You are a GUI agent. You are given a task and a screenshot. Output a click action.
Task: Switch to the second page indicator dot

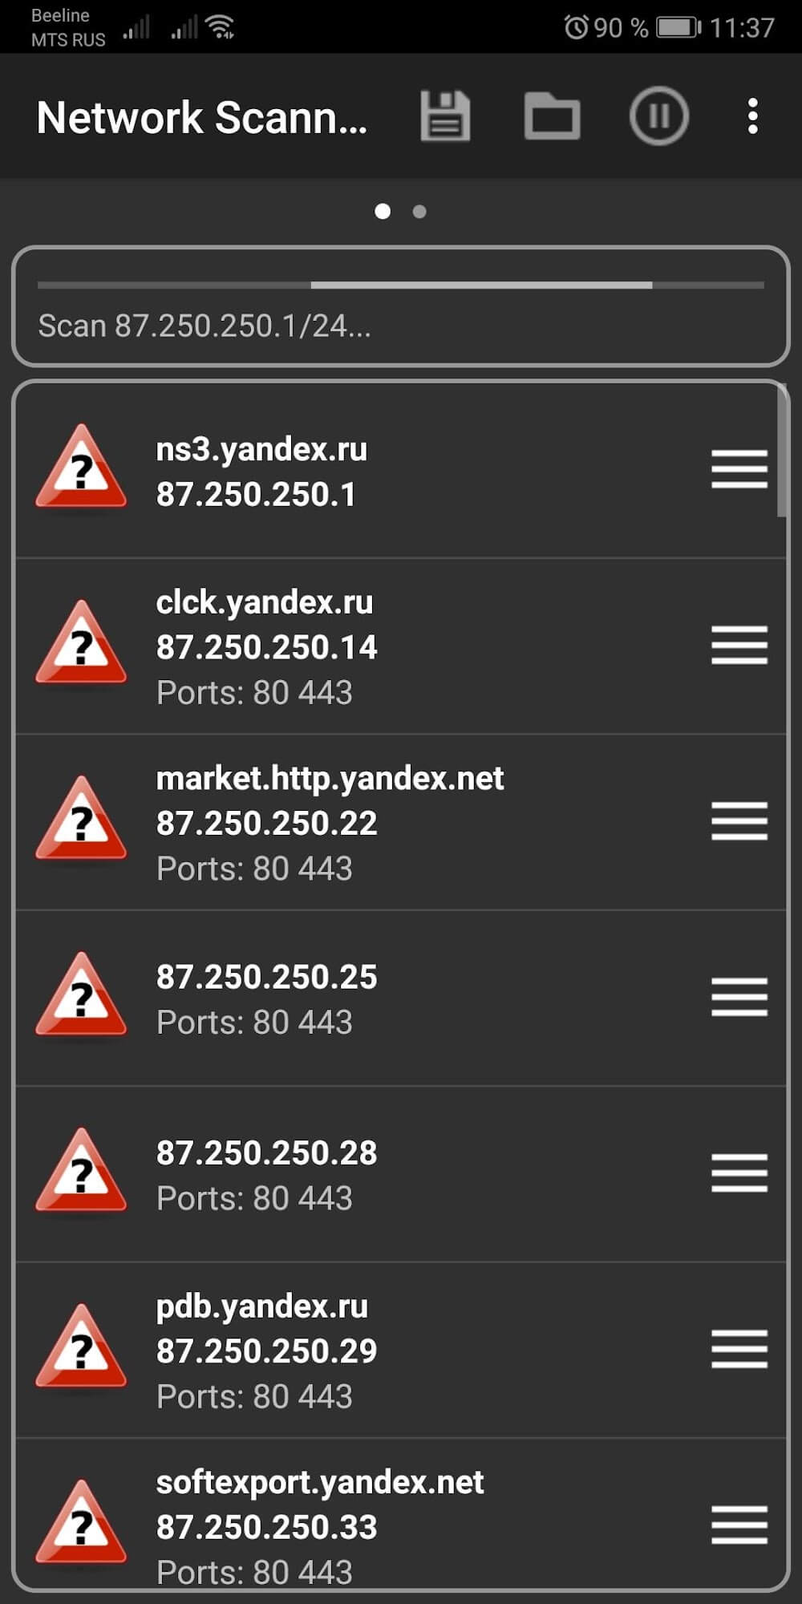[419, 212]
